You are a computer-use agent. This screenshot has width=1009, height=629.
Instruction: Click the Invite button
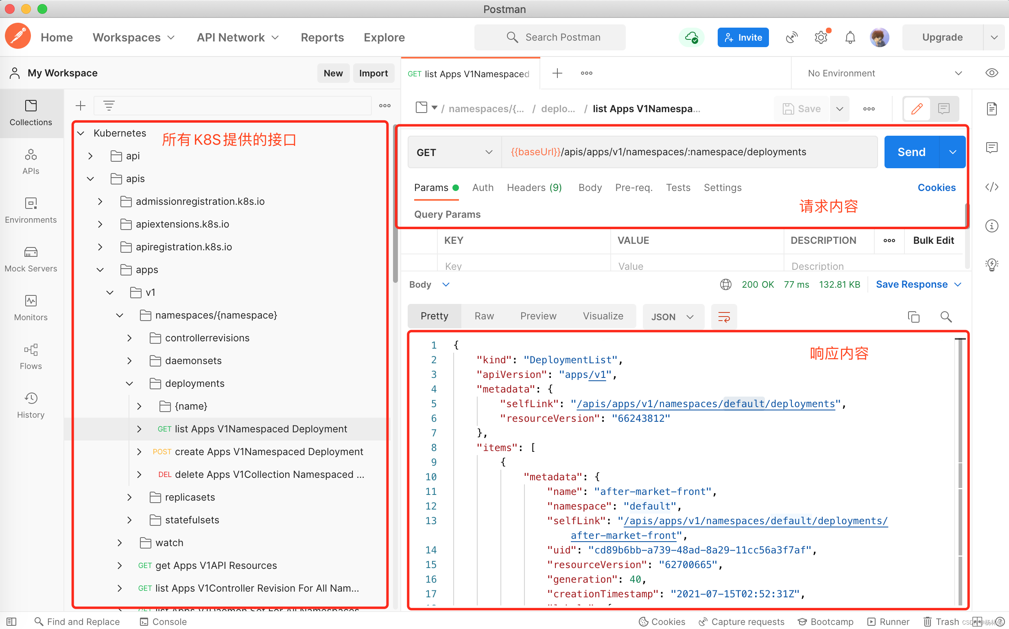[743, 37]
